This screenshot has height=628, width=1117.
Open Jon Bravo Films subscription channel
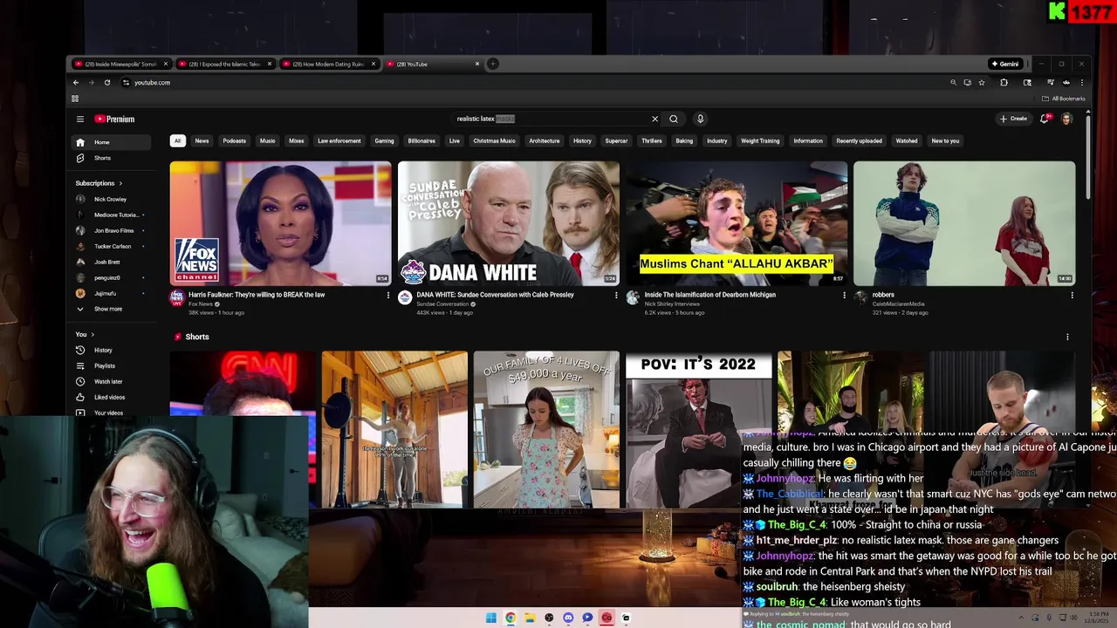pos(113,230)
